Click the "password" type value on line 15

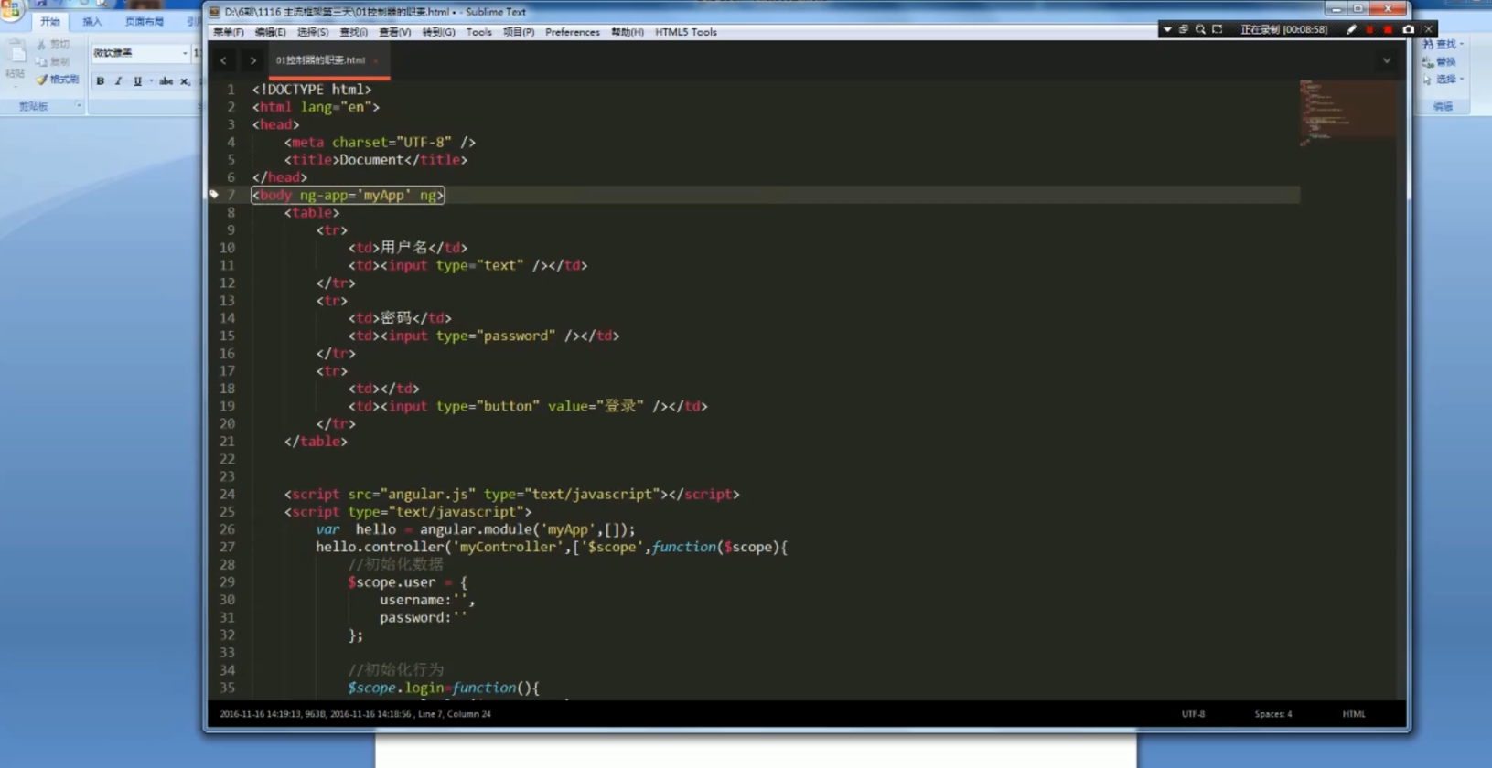click(516, 336)
